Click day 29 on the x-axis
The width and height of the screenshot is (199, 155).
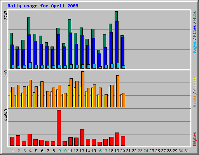pos(175,151)
